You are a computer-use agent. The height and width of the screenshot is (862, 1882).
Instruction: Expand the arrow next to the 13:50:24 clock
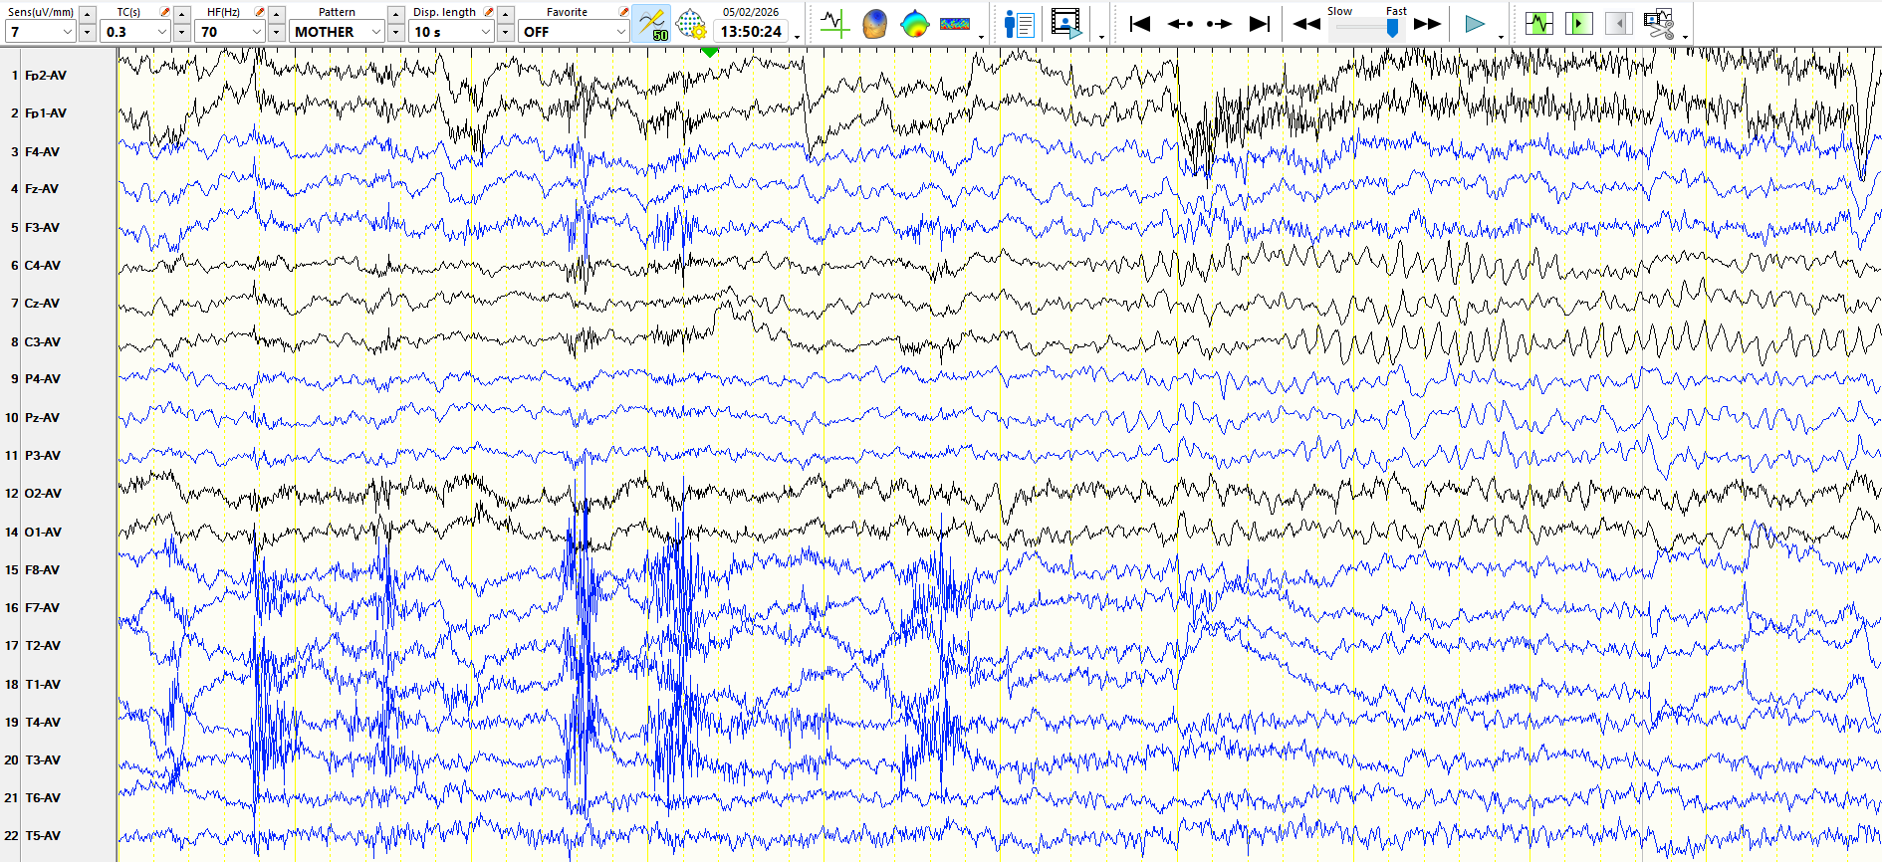pyautogui.click(x=798, y=37)
